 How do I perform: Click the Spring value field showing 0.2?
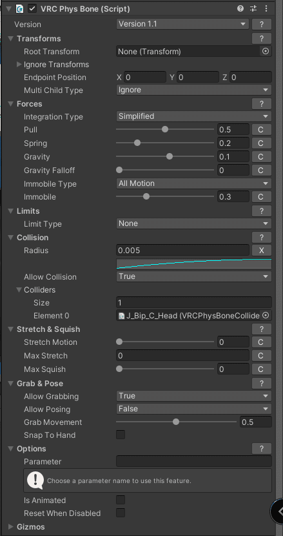[x=233, y=143]
